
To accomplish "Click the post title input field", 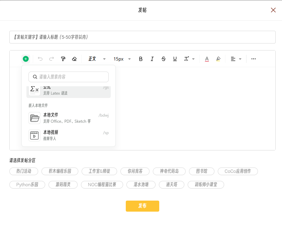I will (143, 37).
